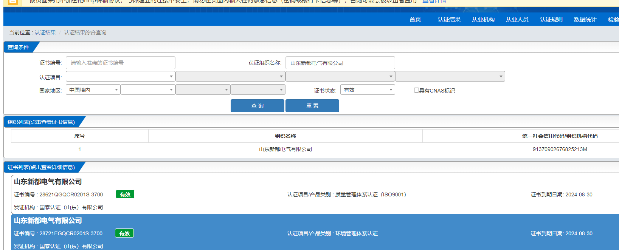The width and height of the screenshot is (619, 250).
Task: Open the 首页 menu item
Action: 415,20
